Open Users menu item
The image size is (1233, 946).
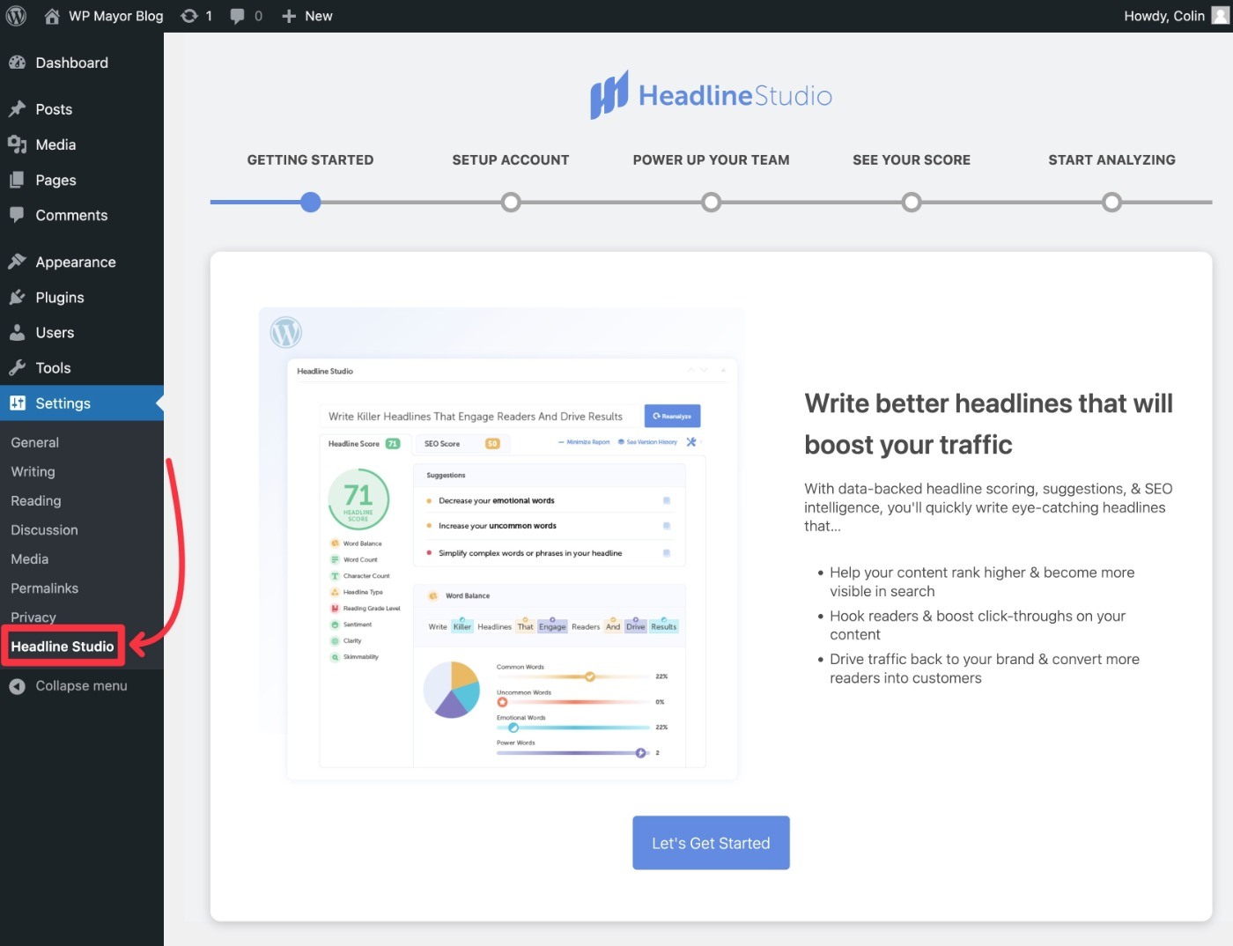(x=82, y=332)
